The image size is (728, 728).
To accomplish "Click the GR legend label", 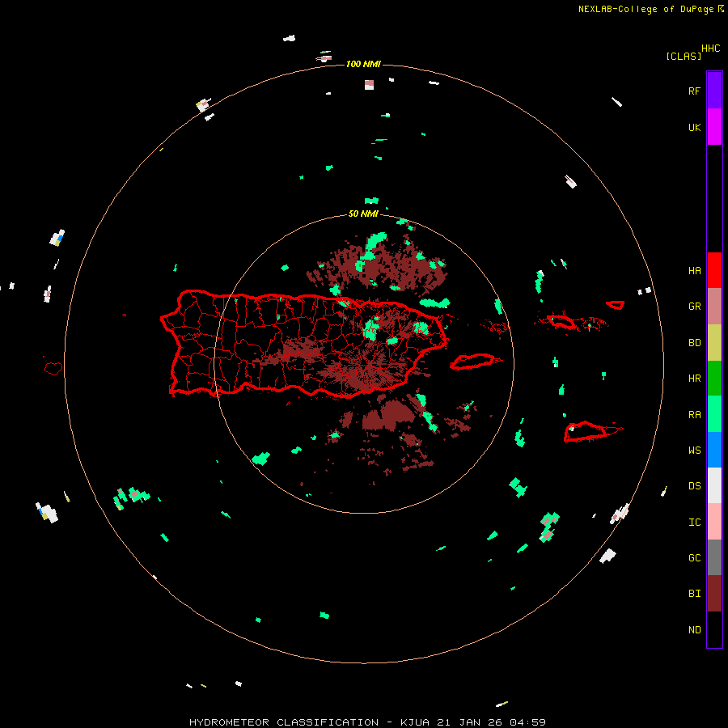I will click(x=694, y=307).
